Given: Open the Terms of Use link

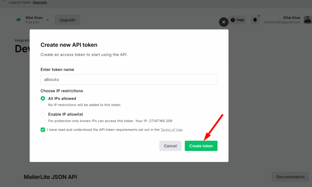Looking at the screenshot, I should click(x=172, y=130).
